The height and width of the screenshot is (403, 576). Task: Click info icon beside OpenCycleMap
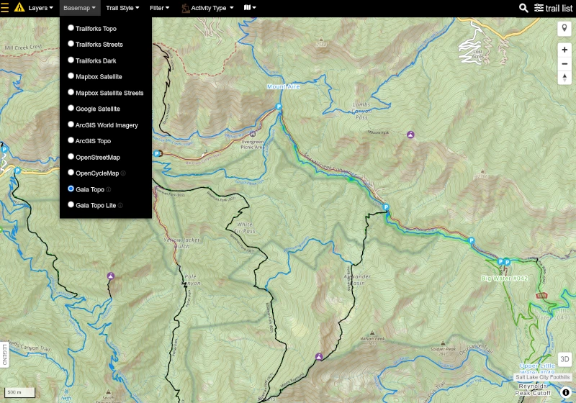click(x=123, y=173)
